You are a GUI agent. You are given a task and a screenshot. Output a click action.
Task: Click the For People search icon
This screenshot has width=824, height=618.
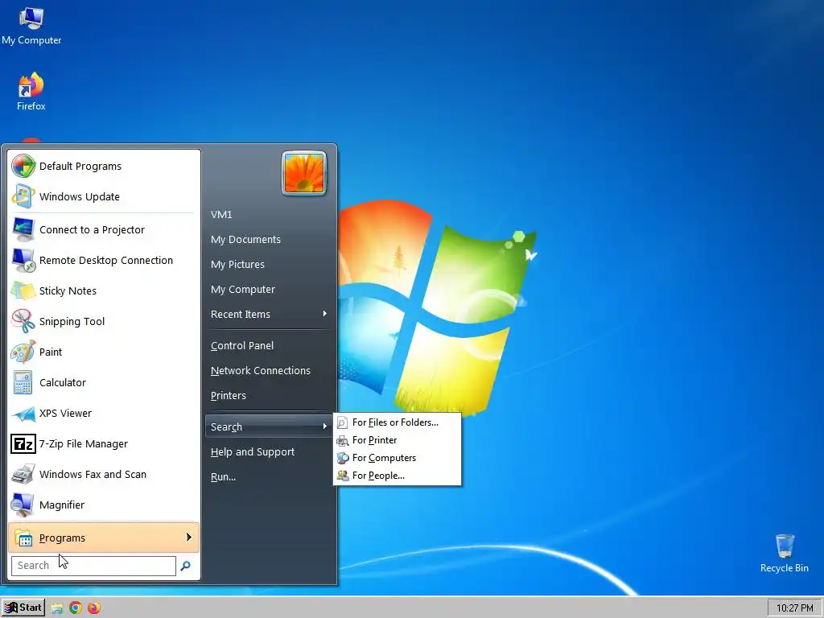342,476
